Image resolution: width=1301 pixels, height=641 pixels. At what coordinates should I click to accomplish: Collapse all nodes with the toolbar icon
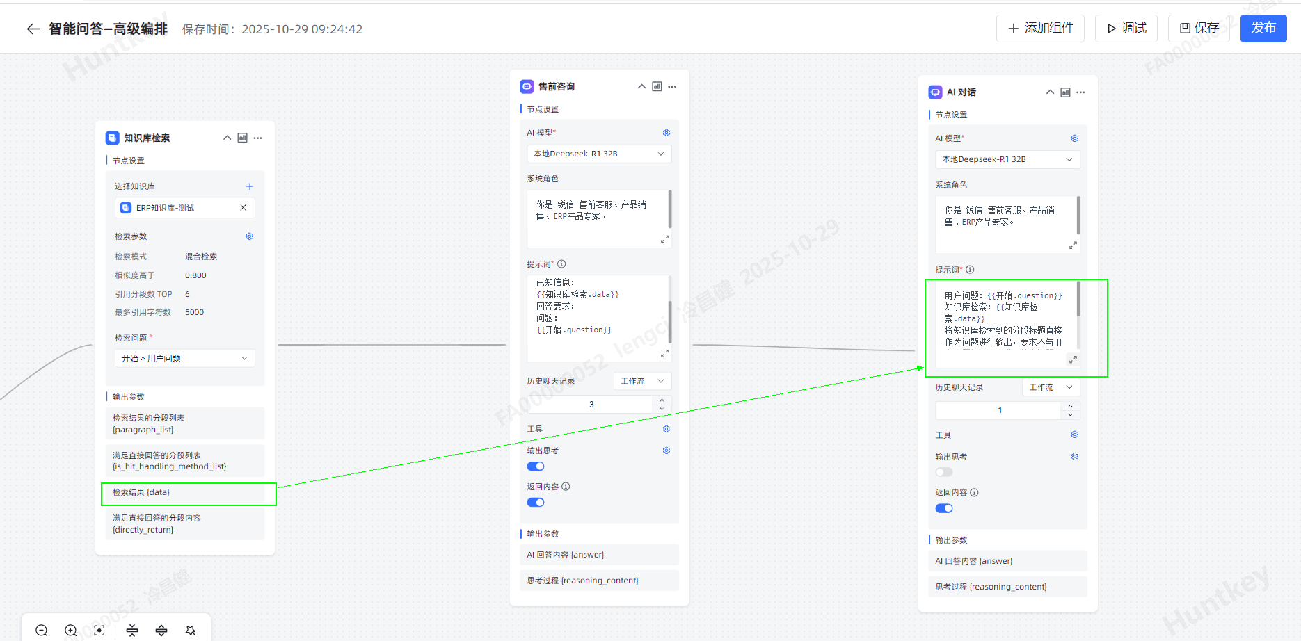click(132, 631)
